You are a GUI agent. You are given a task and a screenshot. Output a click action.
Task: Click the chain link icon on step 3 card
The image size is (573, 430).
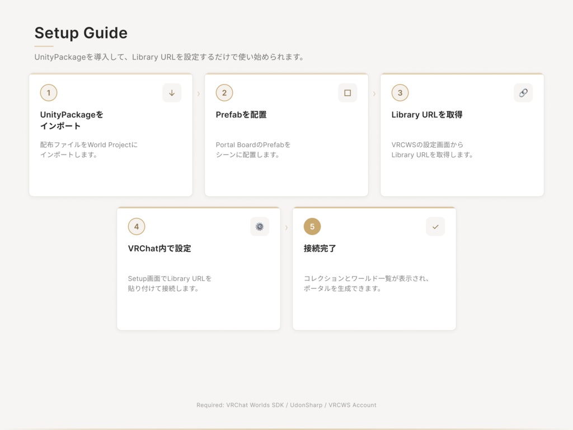(523, 93)
